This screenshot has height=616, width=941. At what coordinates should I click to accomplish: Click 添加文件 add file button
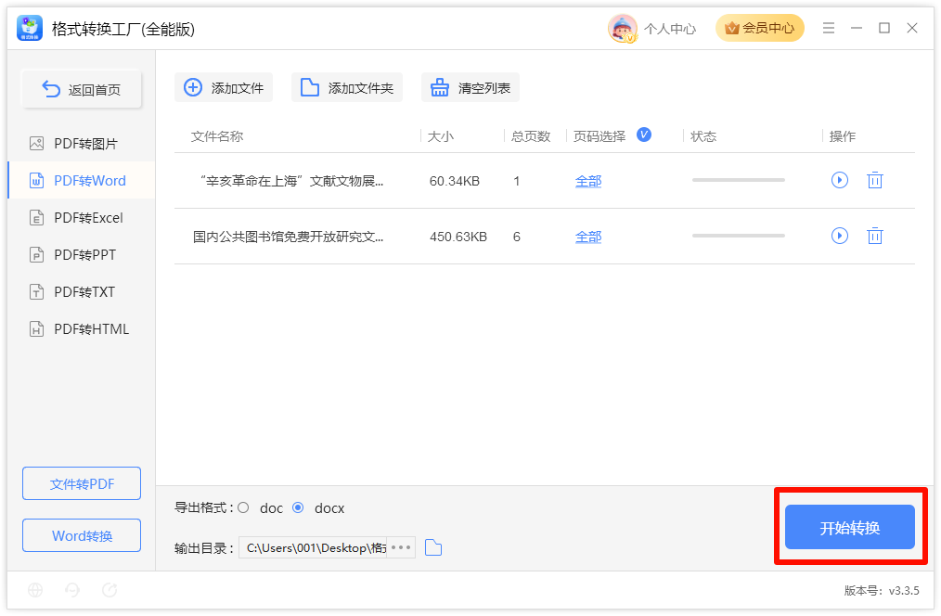[x=224, y=87]
